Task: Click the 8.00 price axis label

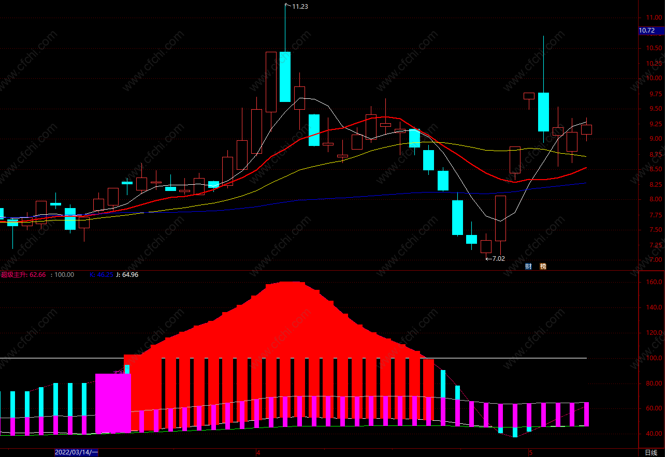Action: [x=656, y=199]
